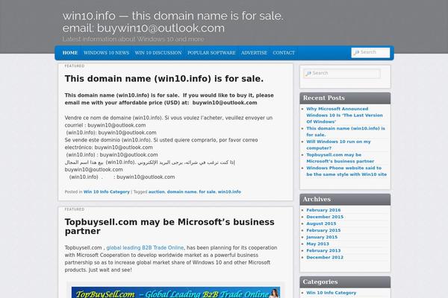This screenshot has height=298, width=448.
Task: Click the 'Archives' widget heading
Action: 317,200
